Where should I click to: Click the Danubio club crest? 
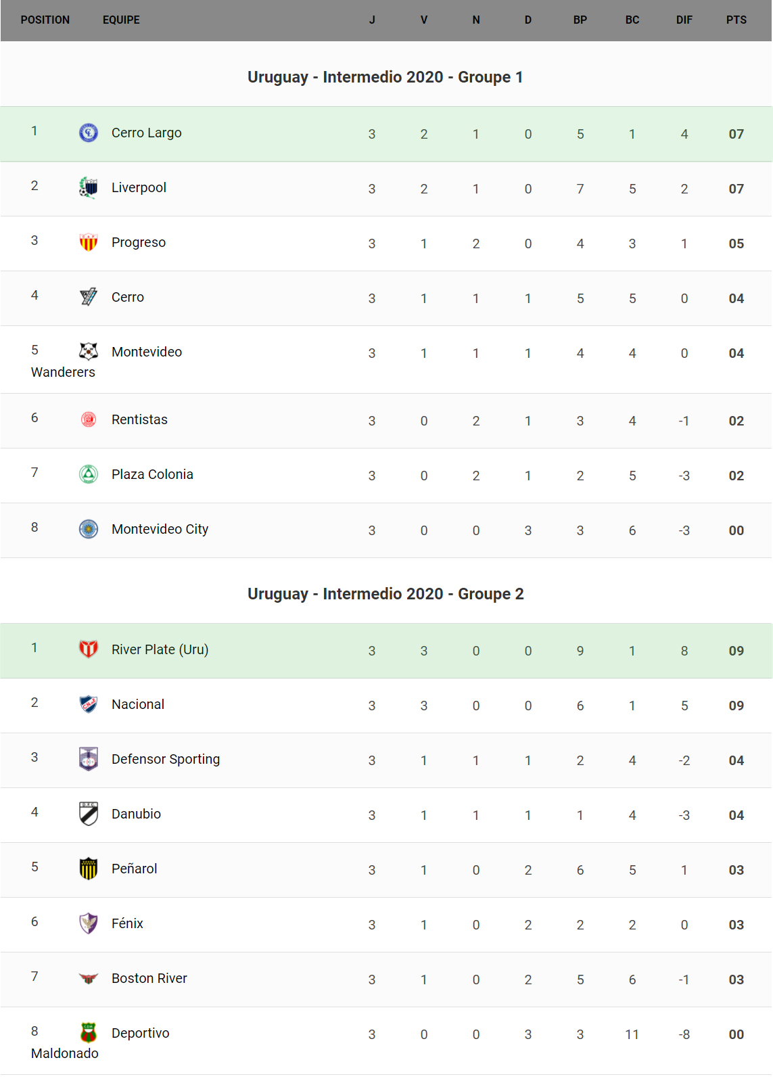click(x=89, y=814)
